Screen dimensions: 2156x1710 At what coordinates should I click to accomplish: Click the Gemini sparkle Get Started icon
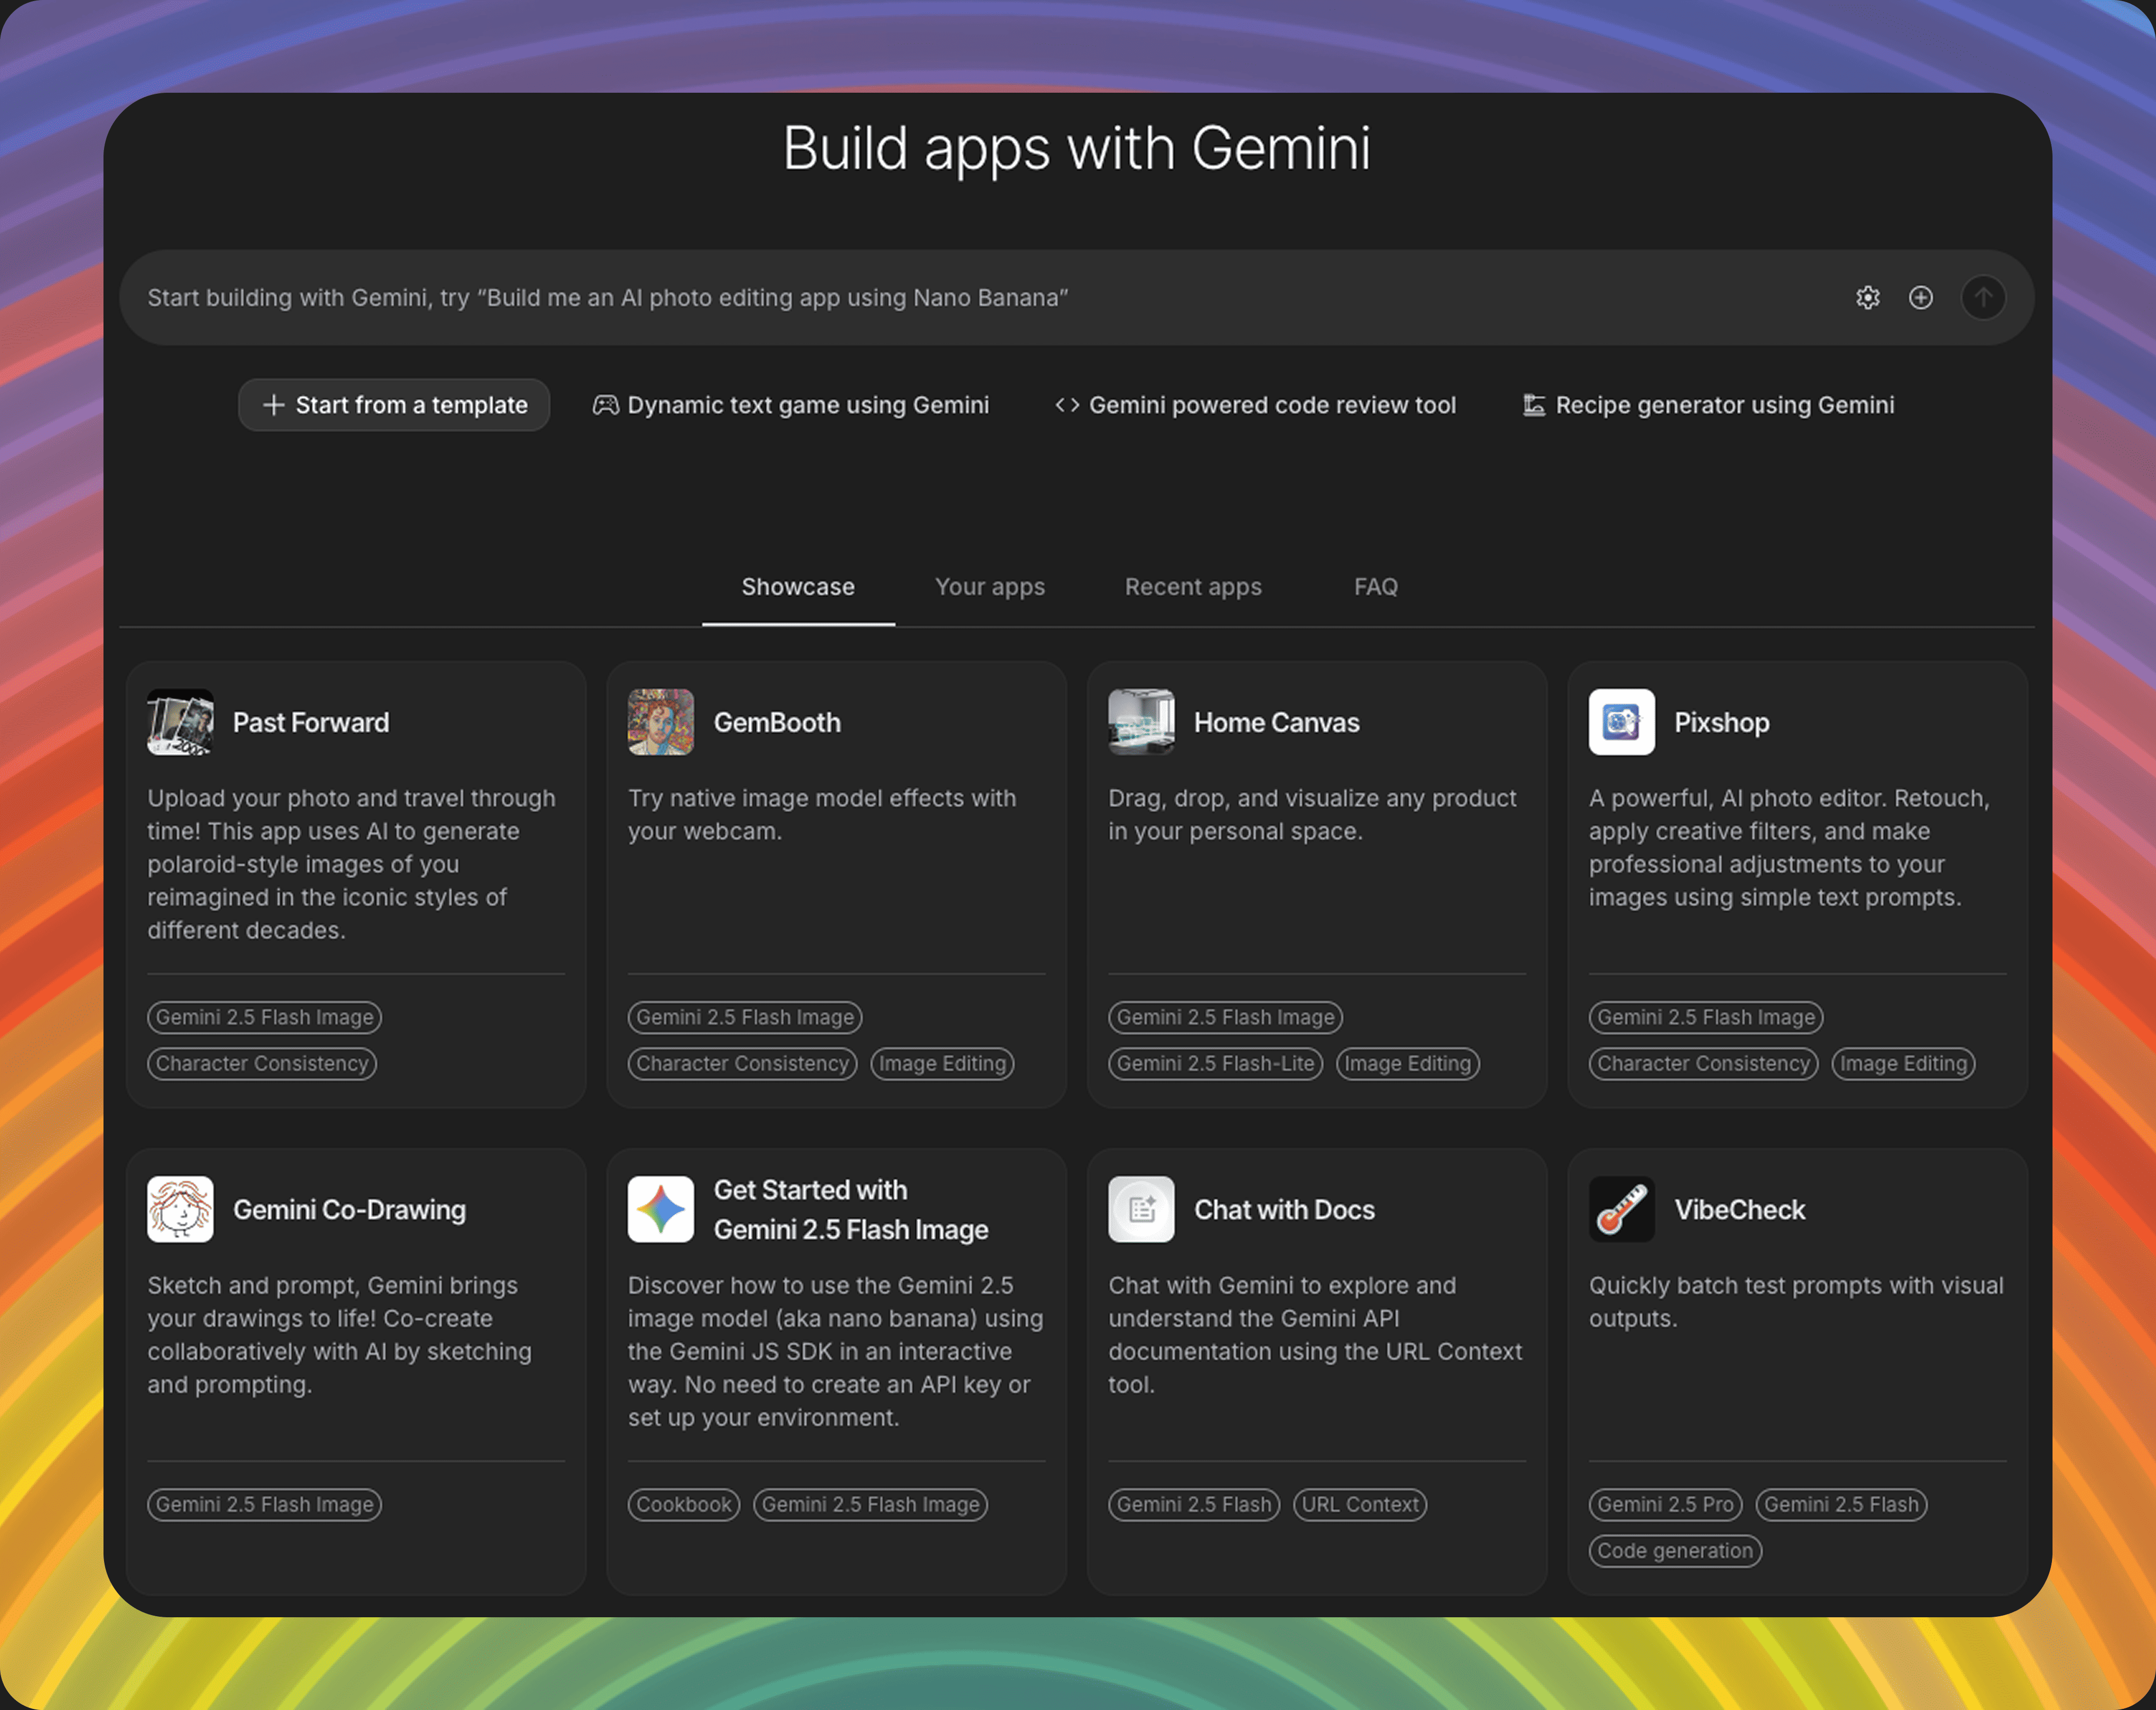[660, 1209]
